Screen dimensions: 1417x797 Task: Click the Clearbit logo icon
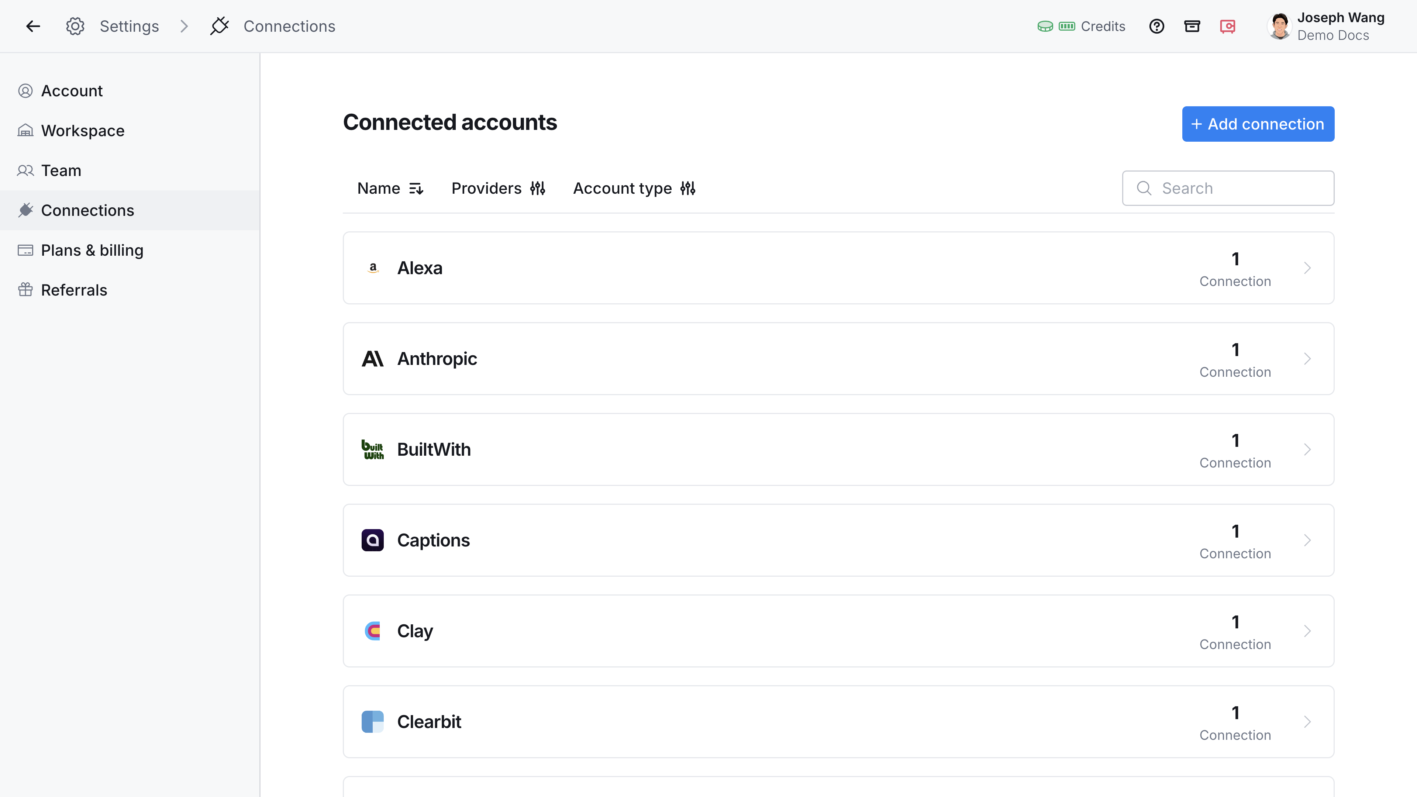tap(372, 722)
